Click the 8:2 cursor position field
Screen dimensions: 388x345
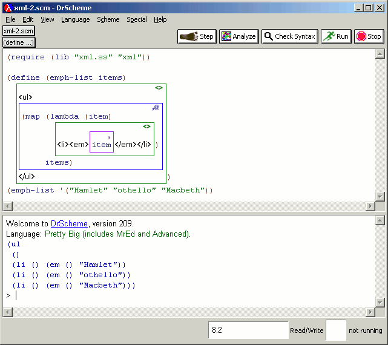pyautogui.click(x=248, y=330)
